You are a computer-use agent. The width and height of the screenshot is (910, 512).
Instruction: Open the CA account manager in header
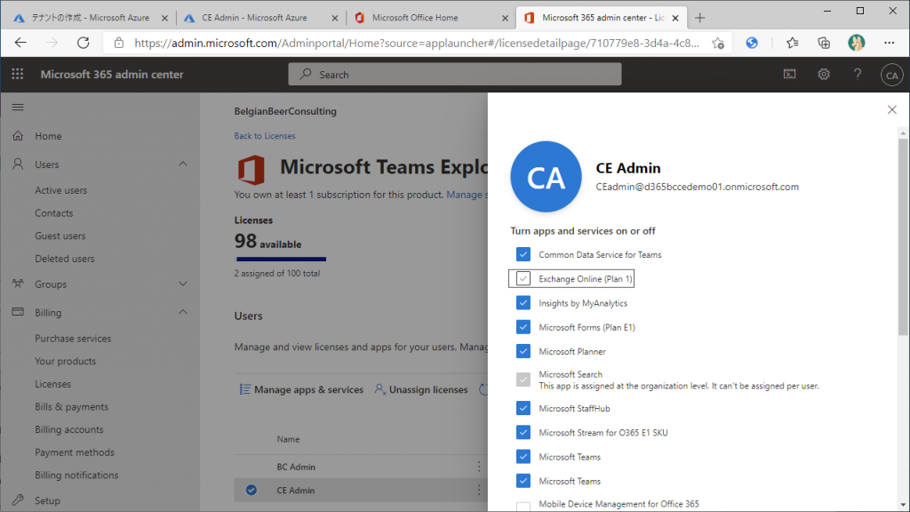[x=891, y=75]
